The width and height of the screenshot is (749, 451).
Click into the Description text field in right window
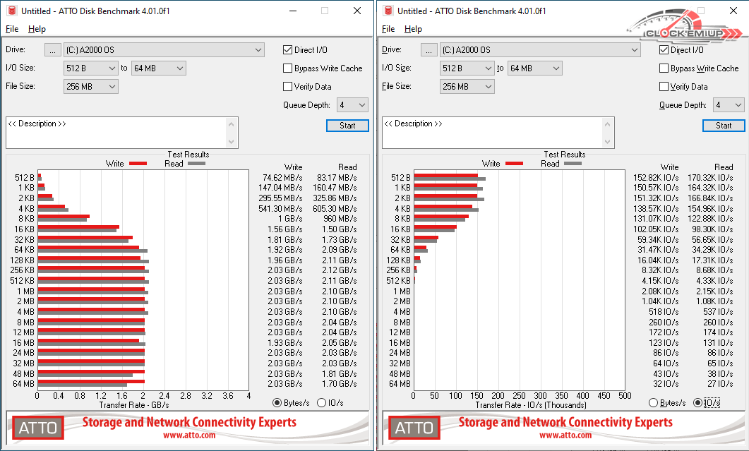491,133
